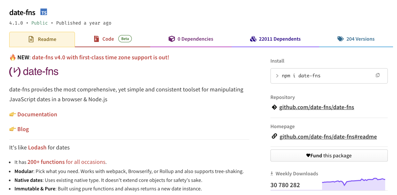Open github.com/date-fns/date-fns repository link
Screen dimensions: 397x195
pos(316,107)
